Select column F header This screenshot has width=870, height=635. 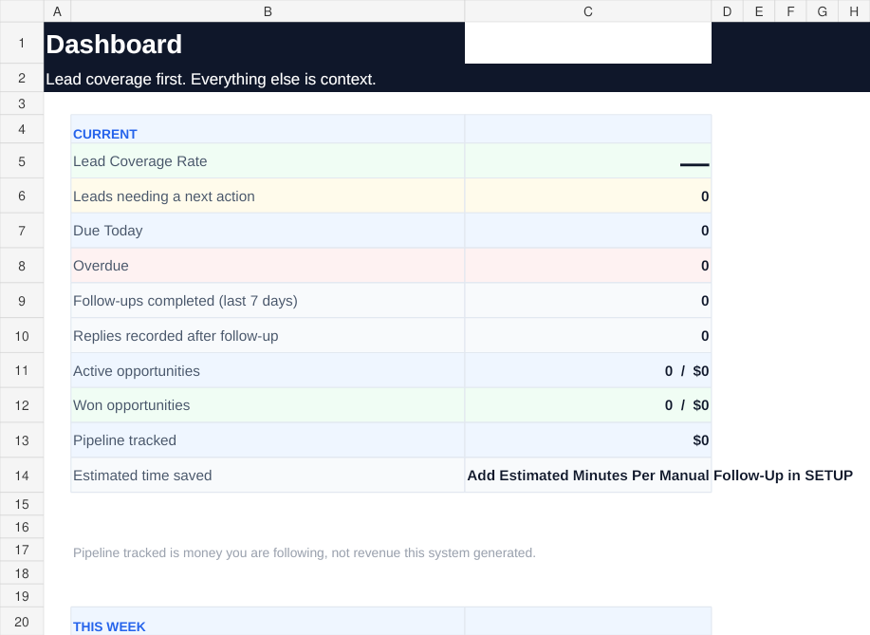(790, 11)
